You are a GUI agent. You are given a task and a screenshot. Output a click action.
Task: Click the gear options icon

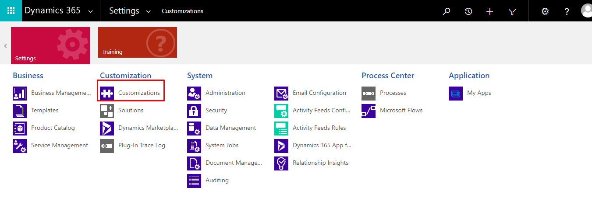pyautogui.click(x=545, y=11)
